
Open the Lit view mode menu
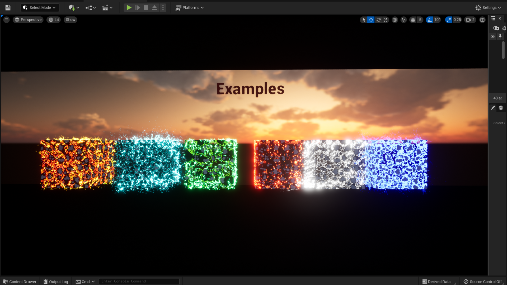point(54,20)
